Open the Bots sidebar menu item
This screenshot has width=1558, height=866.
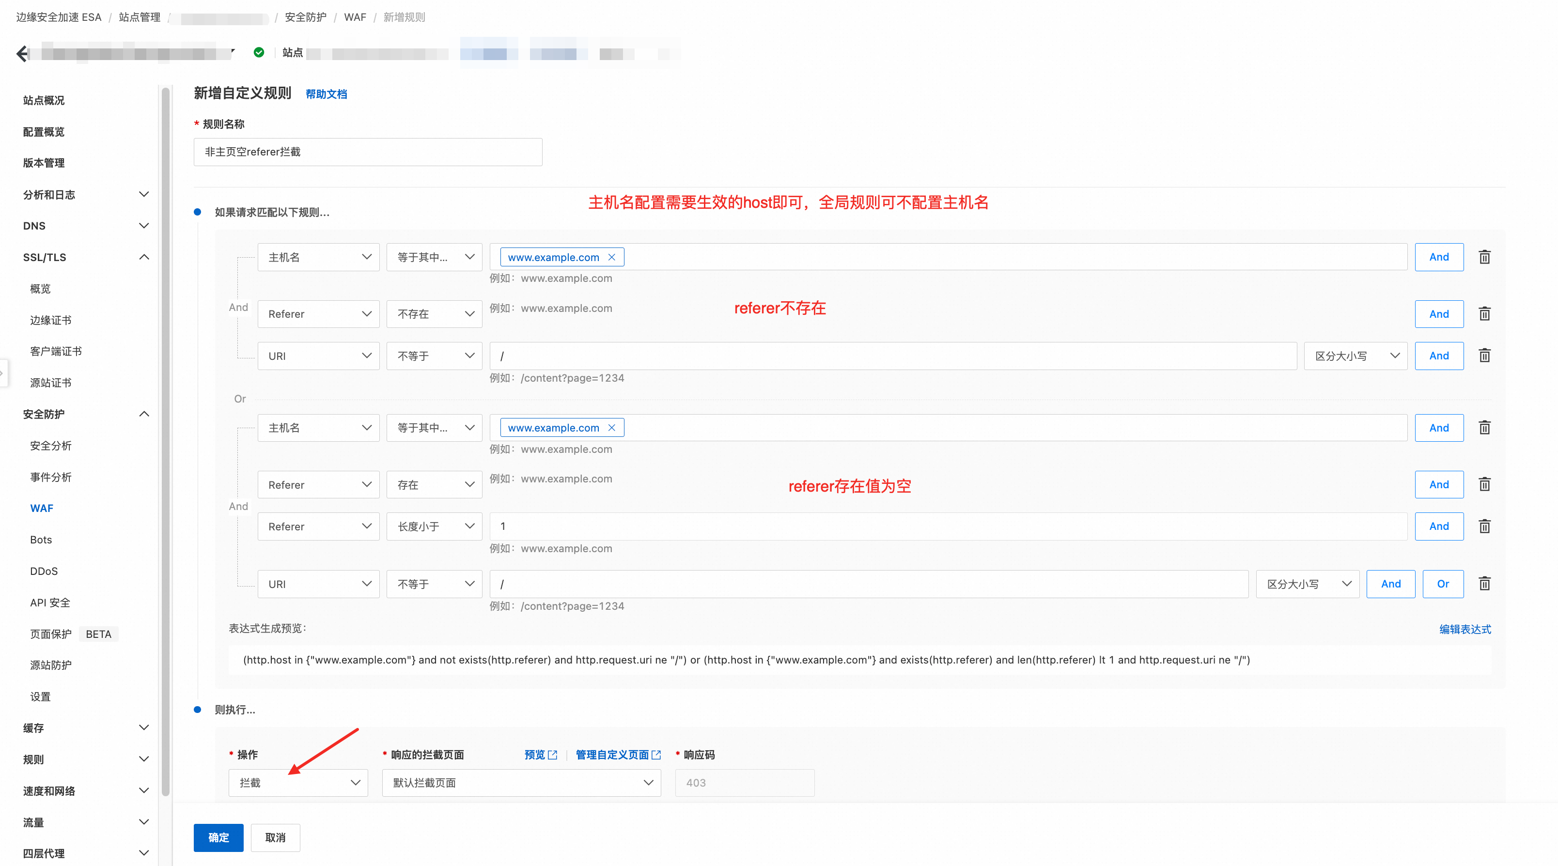coord(41,540)
